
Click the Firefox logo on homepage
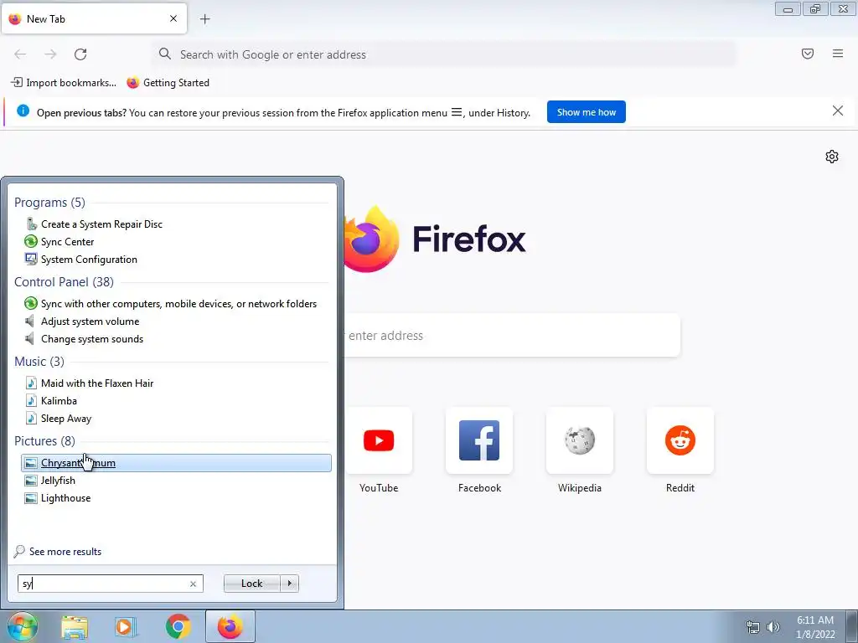[371, 239]
